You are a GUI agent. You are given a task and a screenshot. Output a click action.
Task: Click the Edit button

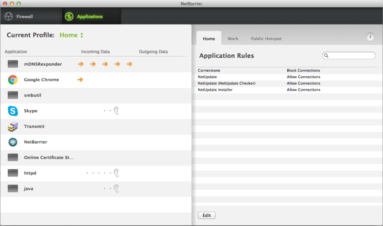click(x=207, y=215)
